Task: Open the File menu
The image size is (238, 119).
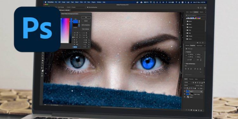Action: click(56, 2)
